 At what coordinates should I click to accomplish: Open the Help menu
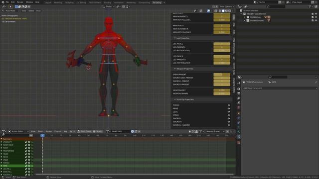(x=37, y=2)
